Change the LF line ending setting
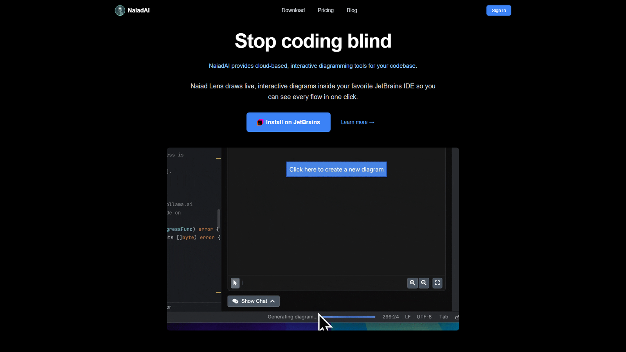The height and width of the screenshot is (352, 626). pyautogui.click(x=407, y=317)
